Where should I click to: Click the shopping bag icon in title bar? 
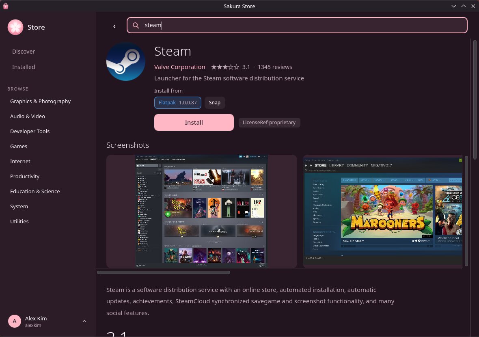(x=6, y=6)
